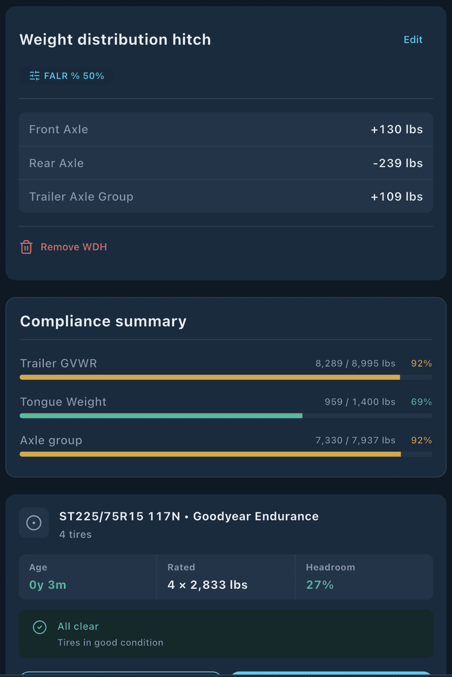Viewport: 452px width, 677px height.
Task: Click the Rated 4 × 2,833 lbs cell
Action: coord(226,577)
